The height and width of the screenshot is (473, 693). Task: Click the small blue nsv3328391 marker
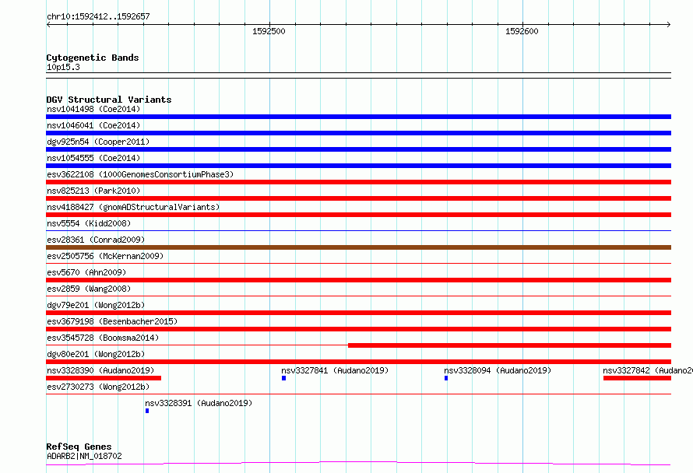(147, 411)
